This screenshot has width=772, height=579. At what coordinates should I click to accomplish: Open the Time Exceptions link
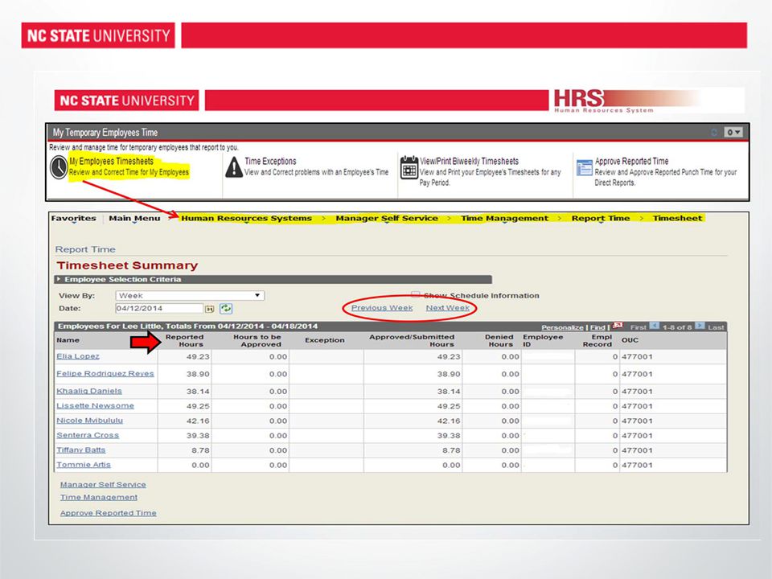(270, 161)
